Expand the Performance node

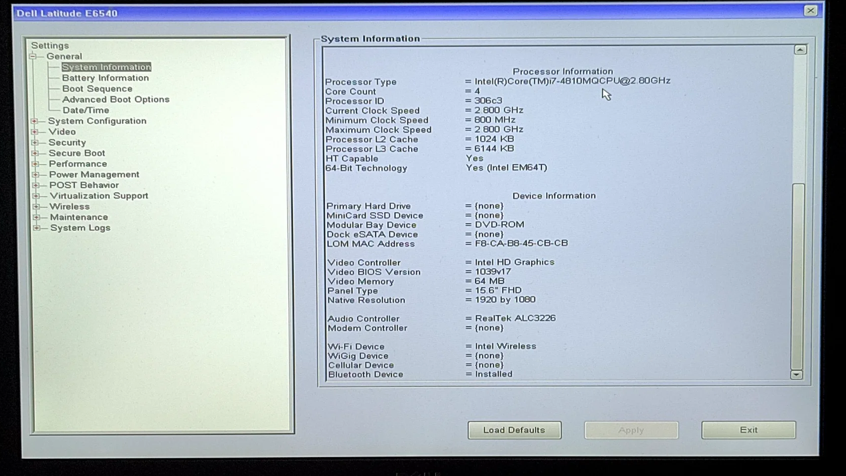(x=35, y=164)
